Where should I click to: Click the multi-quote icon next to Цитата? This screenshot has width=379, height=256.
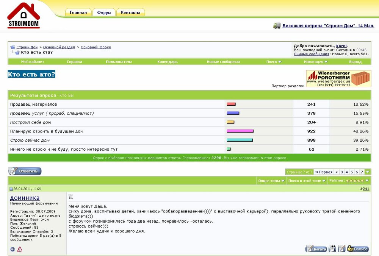333,248
